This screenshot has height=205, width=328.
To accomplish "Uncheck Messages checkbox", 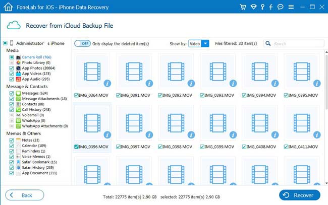I will coord(12,93).
